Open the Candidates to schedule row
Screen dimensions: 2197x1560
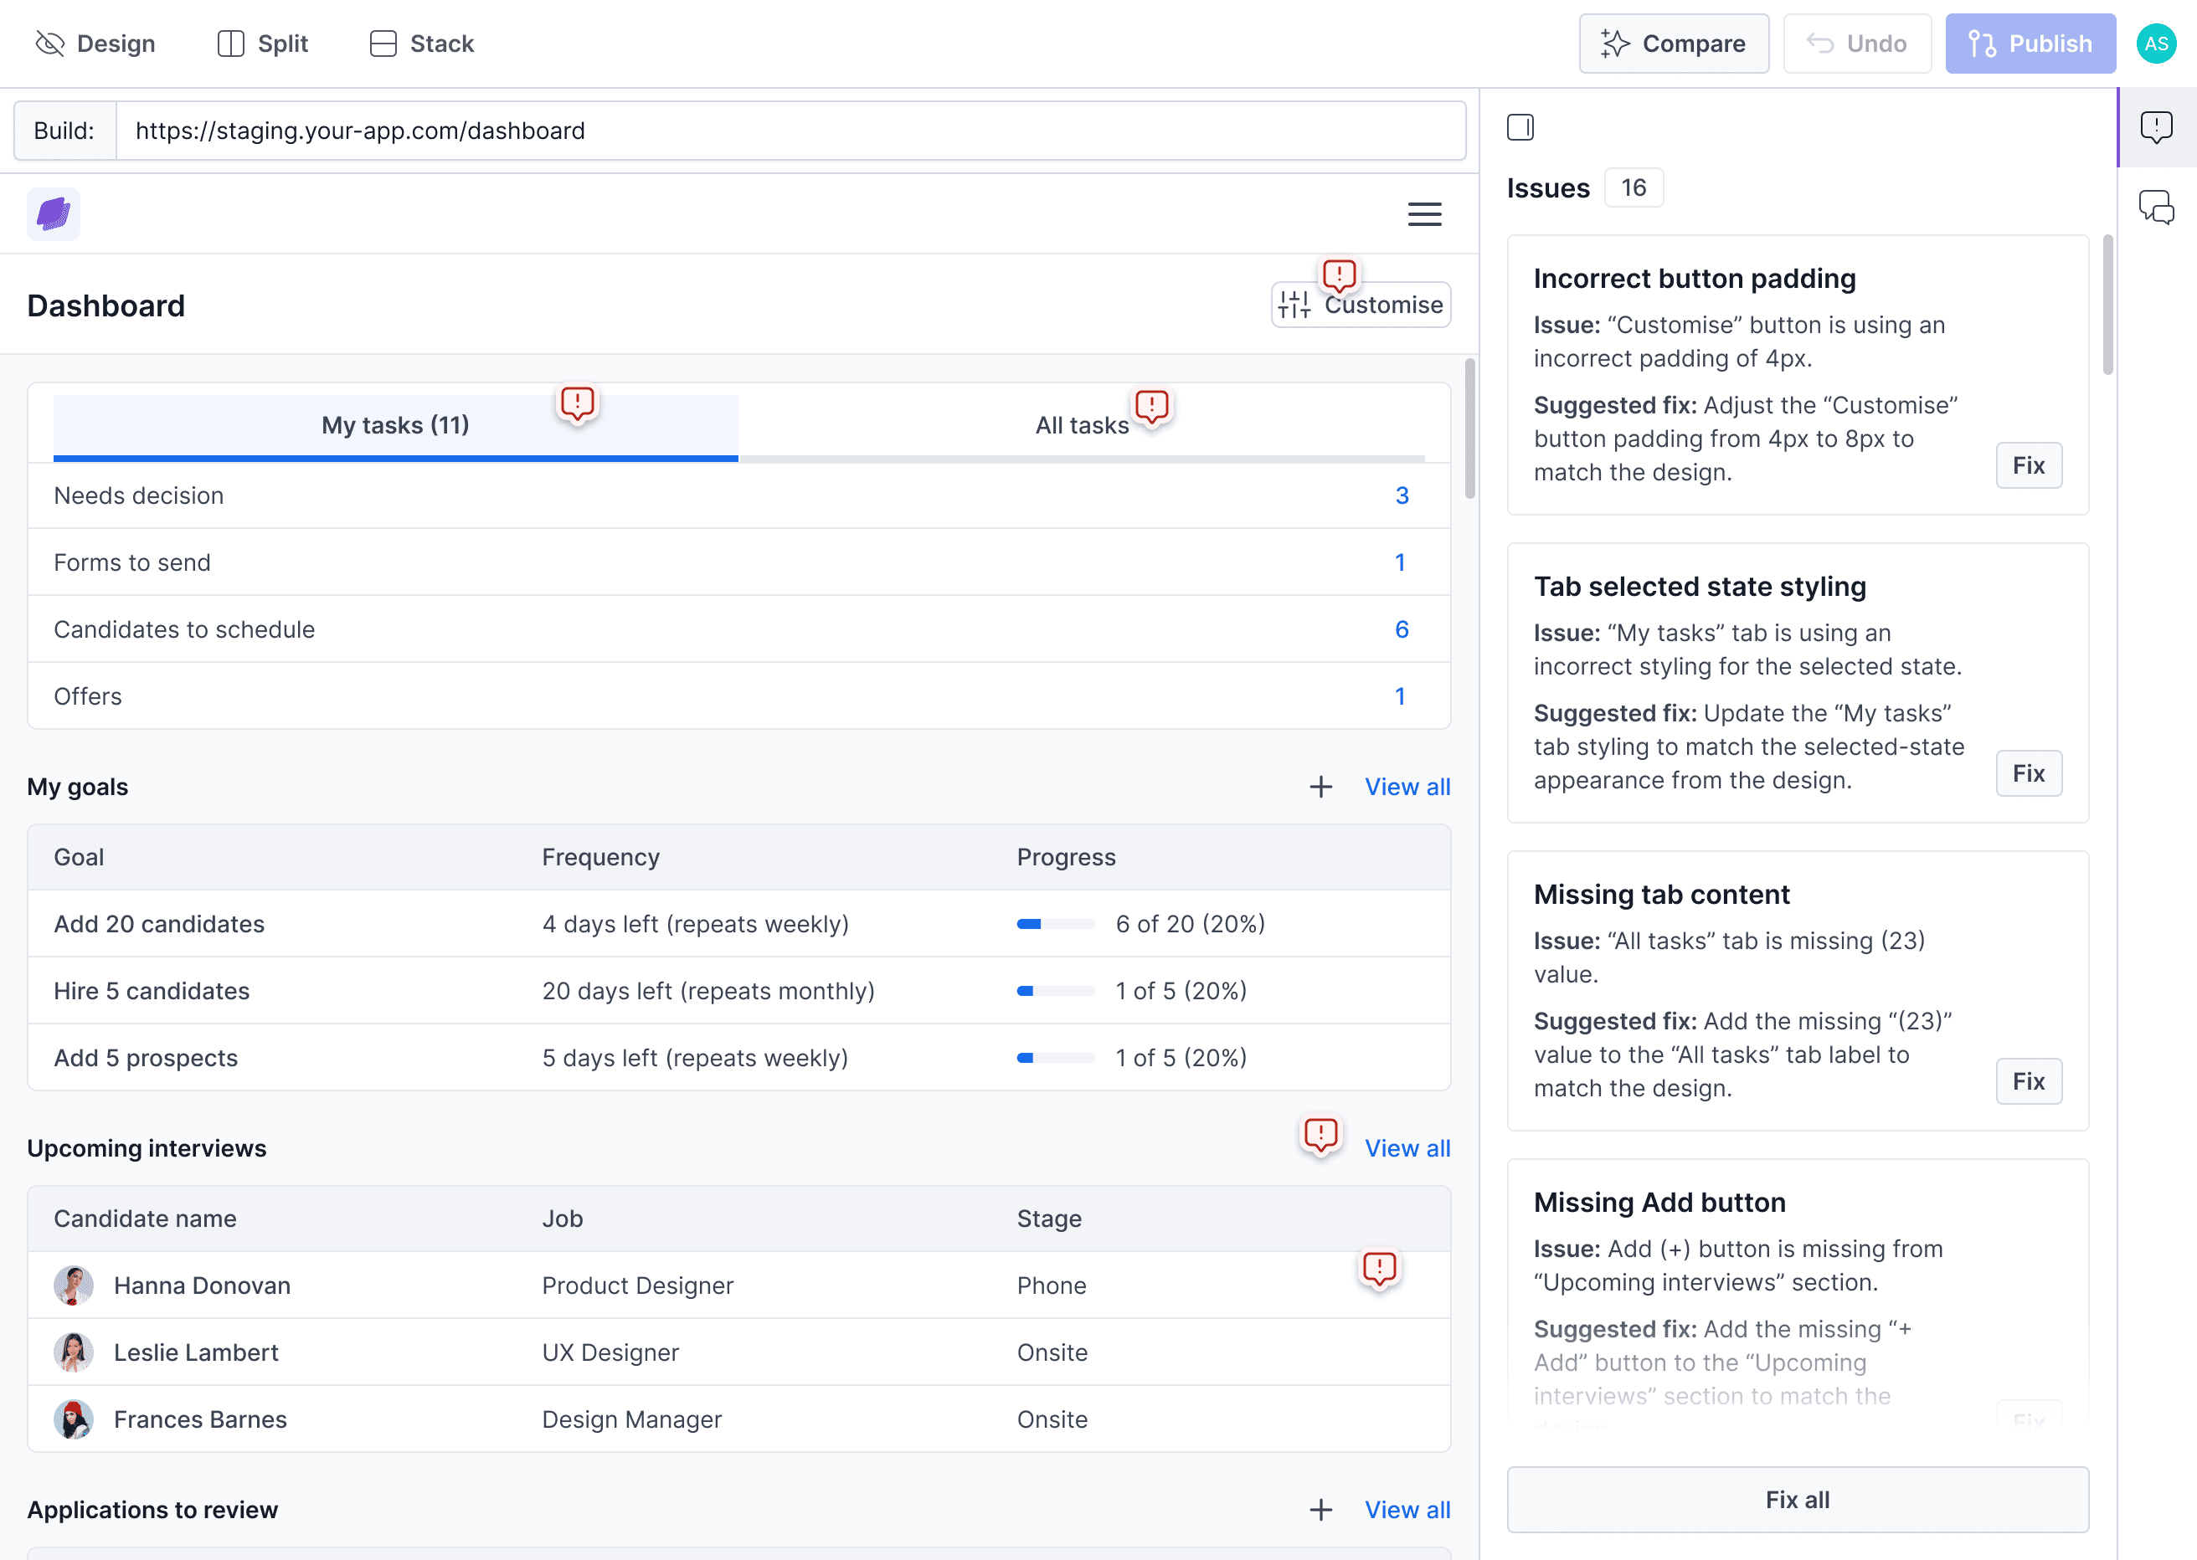click(738, 629)
